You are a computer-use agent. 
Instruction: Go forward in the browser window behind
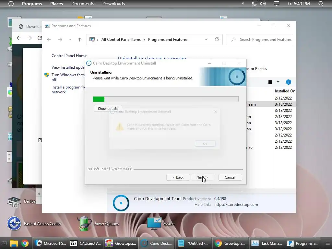[x=30, y=38]
